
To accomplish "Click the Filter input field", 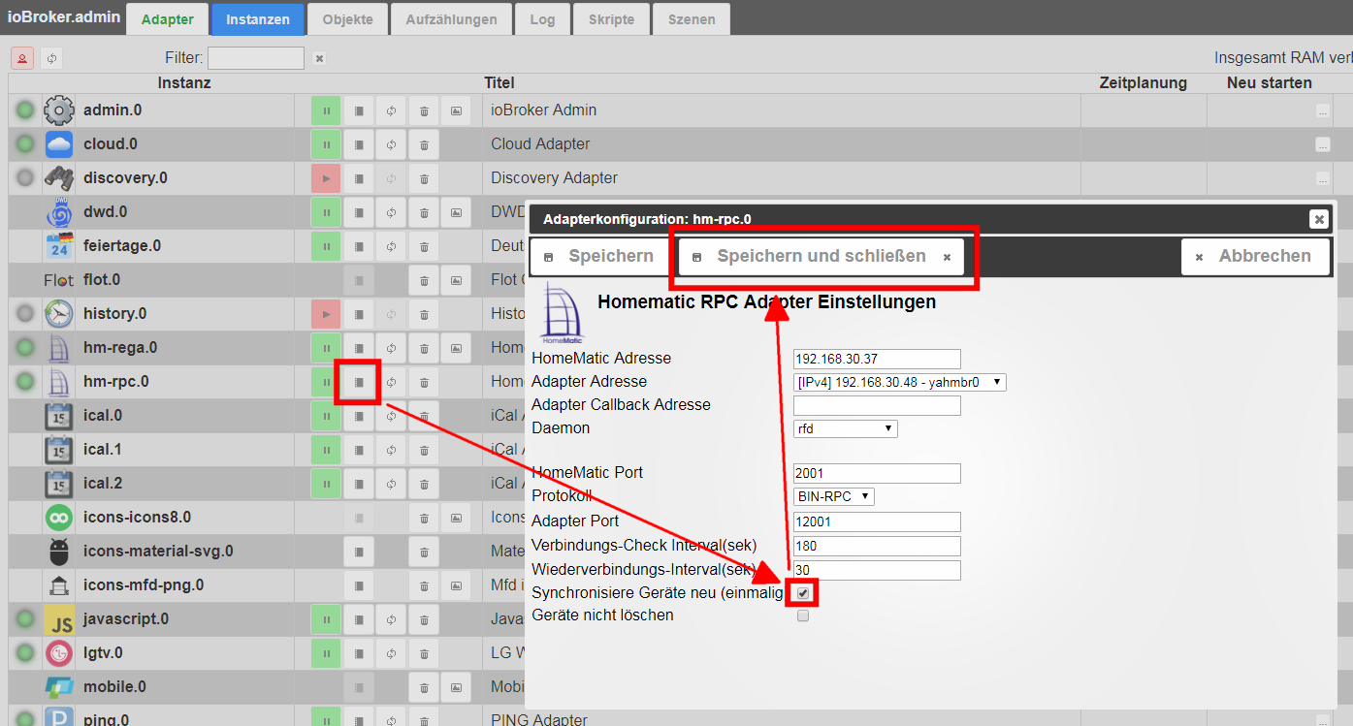I will click(x=256, y=58).
